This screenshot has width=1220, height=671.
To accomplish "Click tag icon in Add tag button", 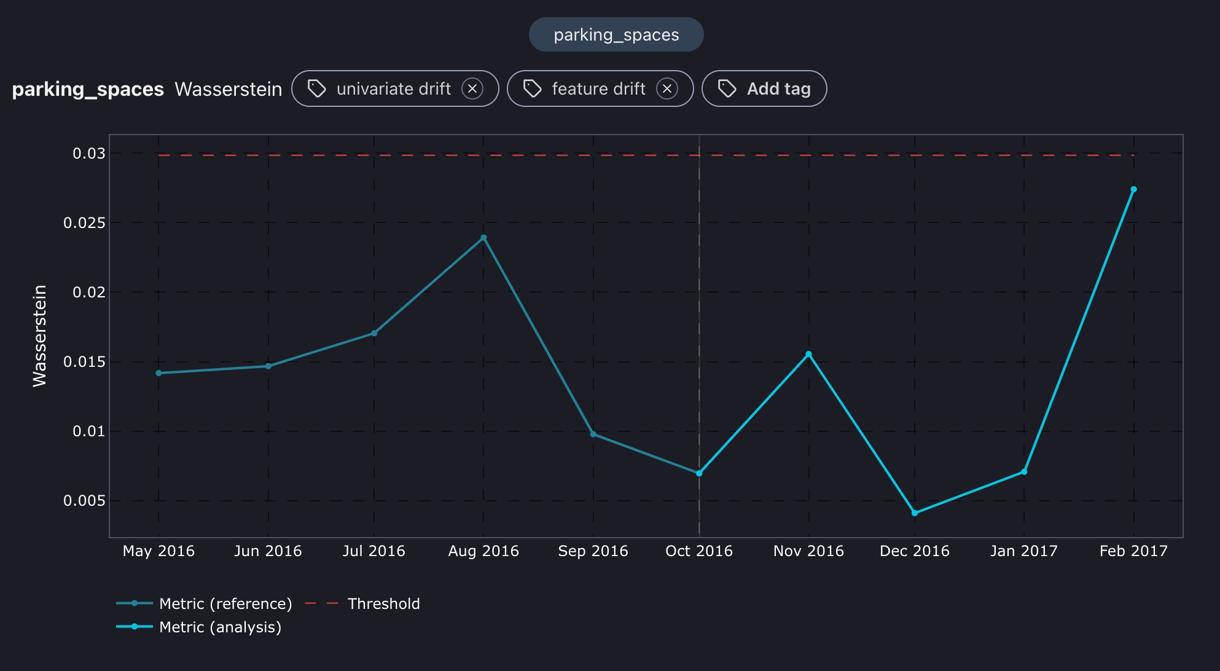I will (727, 89).
